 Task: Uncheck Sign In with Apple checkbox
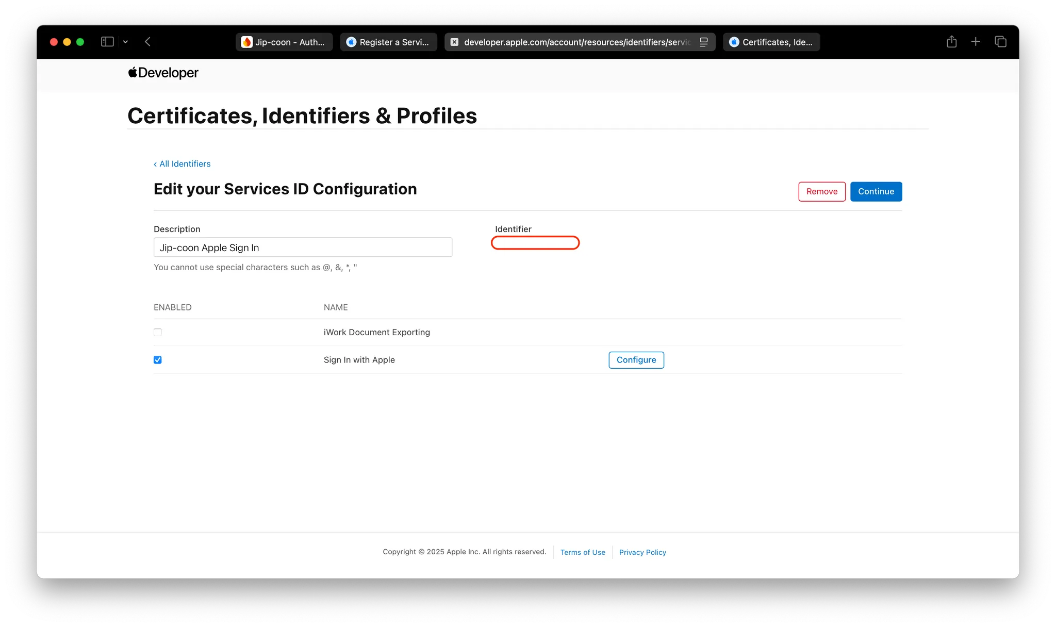158,360
